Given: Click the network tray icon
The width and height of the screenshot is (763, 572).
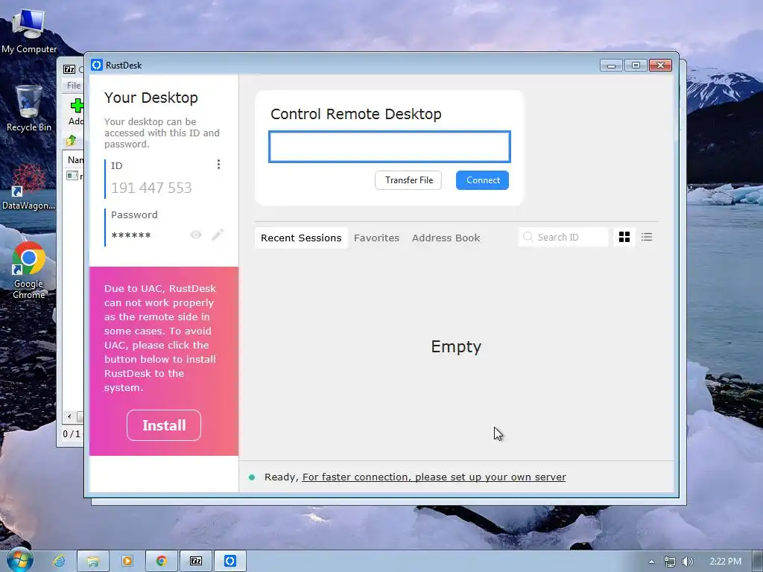Looking at the screenshot, I should point(670,562).
